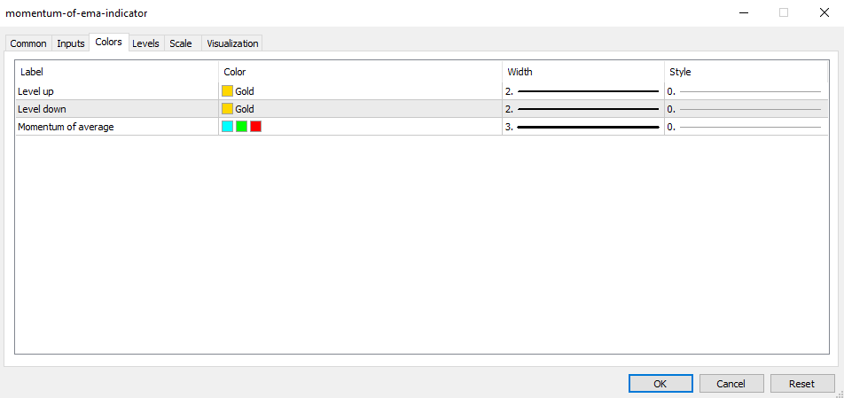Viewport: 844px width, 398px height.
Task: Switch to the Common tab
Action: pos(28,43)
